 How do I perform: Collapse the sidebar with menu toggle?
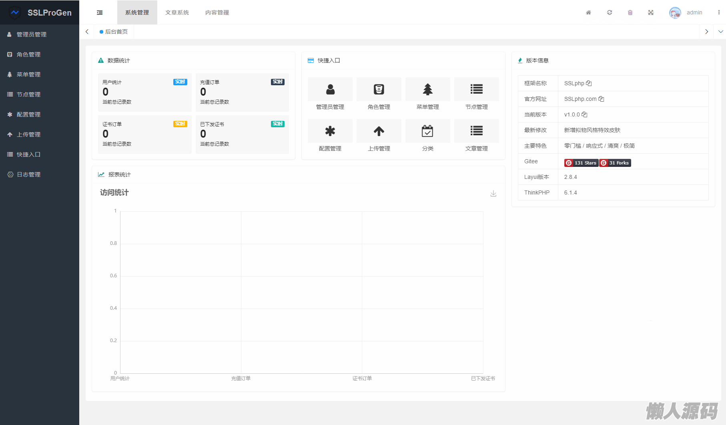pyautogui.click(x=100, y=12)
